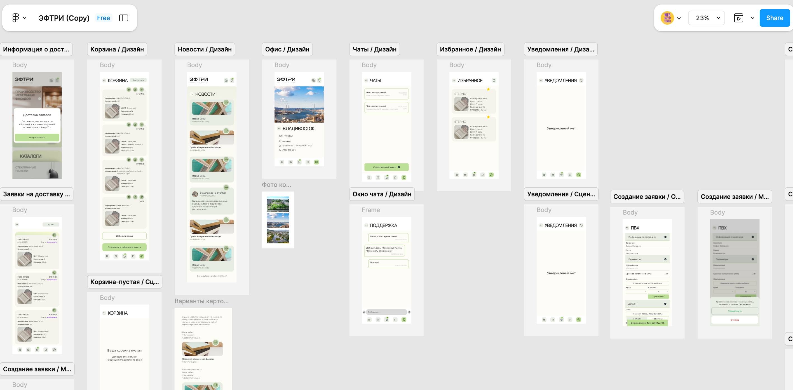Click the Продолжить button in modal
The width and height of the screenshot is (793, 390).
[735, 311]
